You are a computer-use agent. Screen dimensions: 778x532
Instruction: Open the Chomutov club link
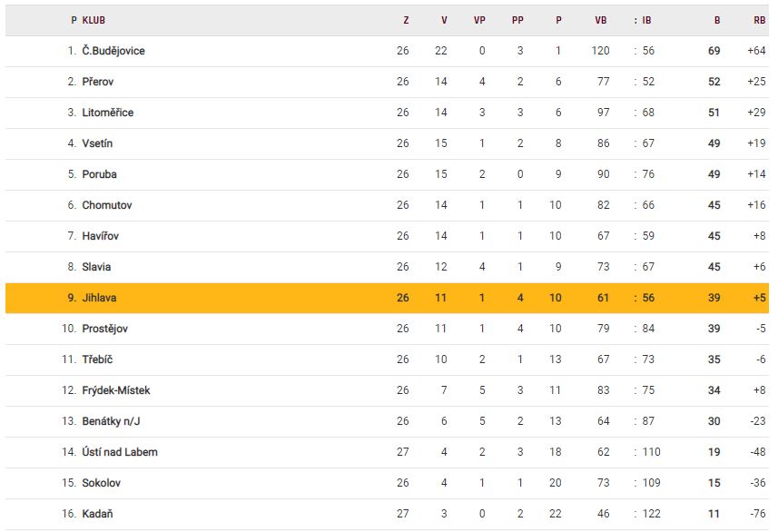point(106,205)
